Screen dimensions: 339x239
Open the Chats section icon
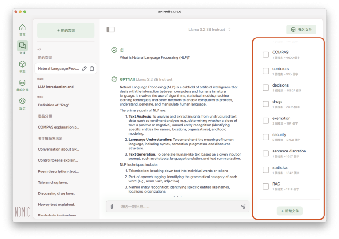[22, 46]
